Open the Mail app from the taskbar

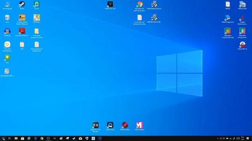coord(80,138)
